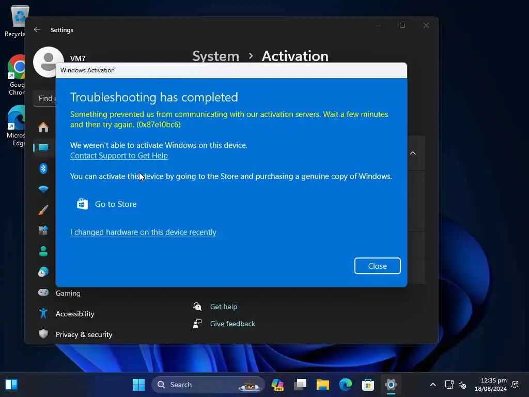This screenshot has height=397, width=529.
Task: Open Network & internet Wi-Fi icon
Action: (43, 189)
